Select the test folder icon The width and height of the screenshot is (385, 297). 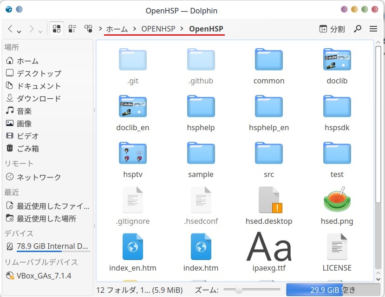(337, 153)
